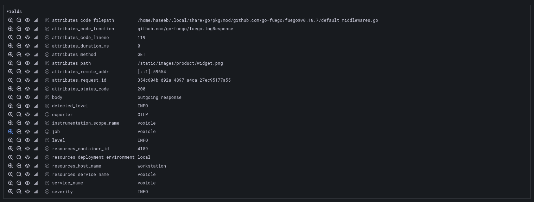This screenshot has width=534, height=202.
Task: Click the attributes_remote_addr field name
Action: pos(79,72)
